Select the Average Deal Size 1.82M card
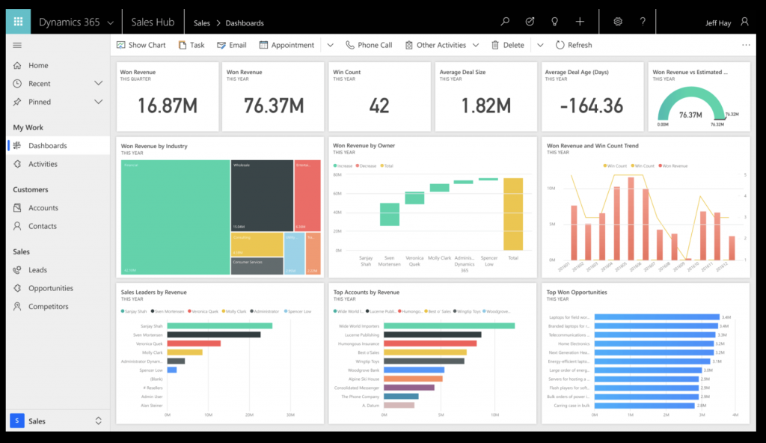The width and height of the screenshot is (766, 443). tap(486, 97)
